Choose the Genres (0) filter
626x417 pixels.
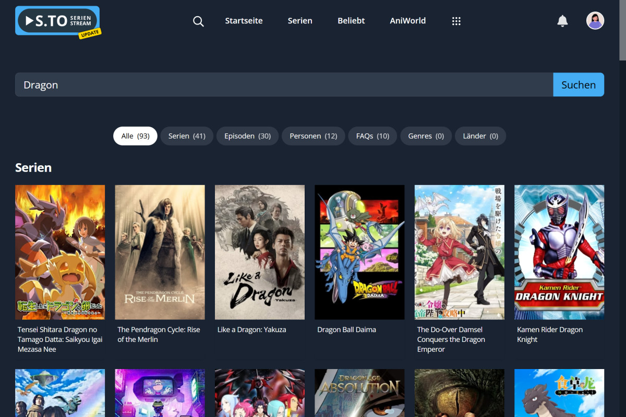[426, 136]
